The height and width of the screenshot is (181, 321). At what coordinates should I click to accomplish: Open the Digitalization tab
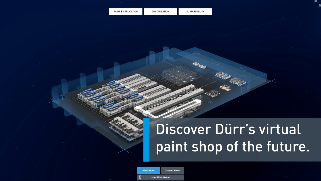point(160,12)
